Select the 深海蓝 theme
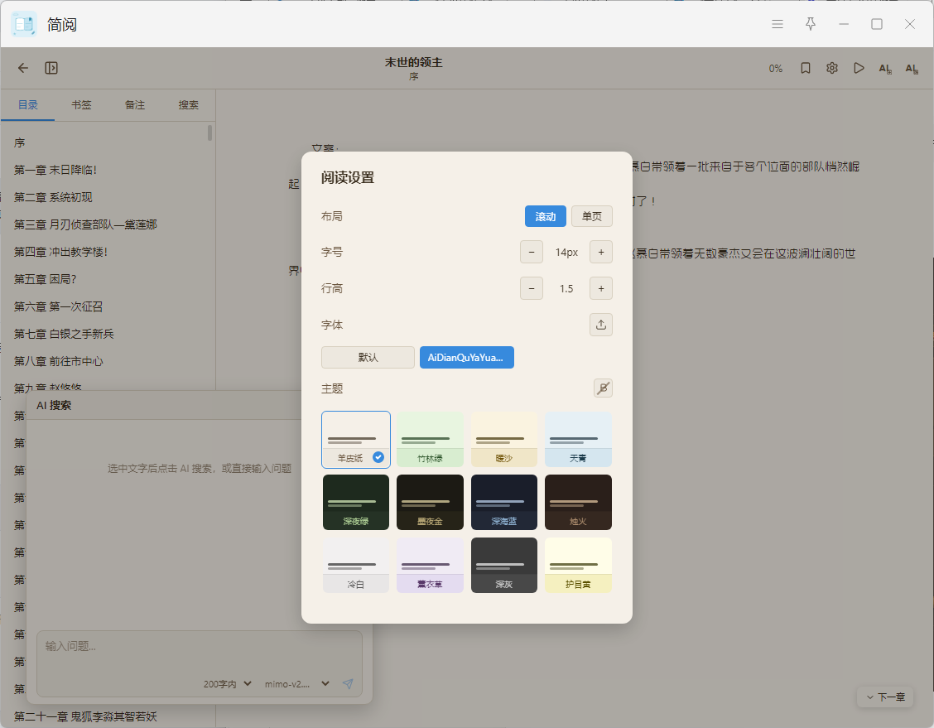 coord(504,502)
